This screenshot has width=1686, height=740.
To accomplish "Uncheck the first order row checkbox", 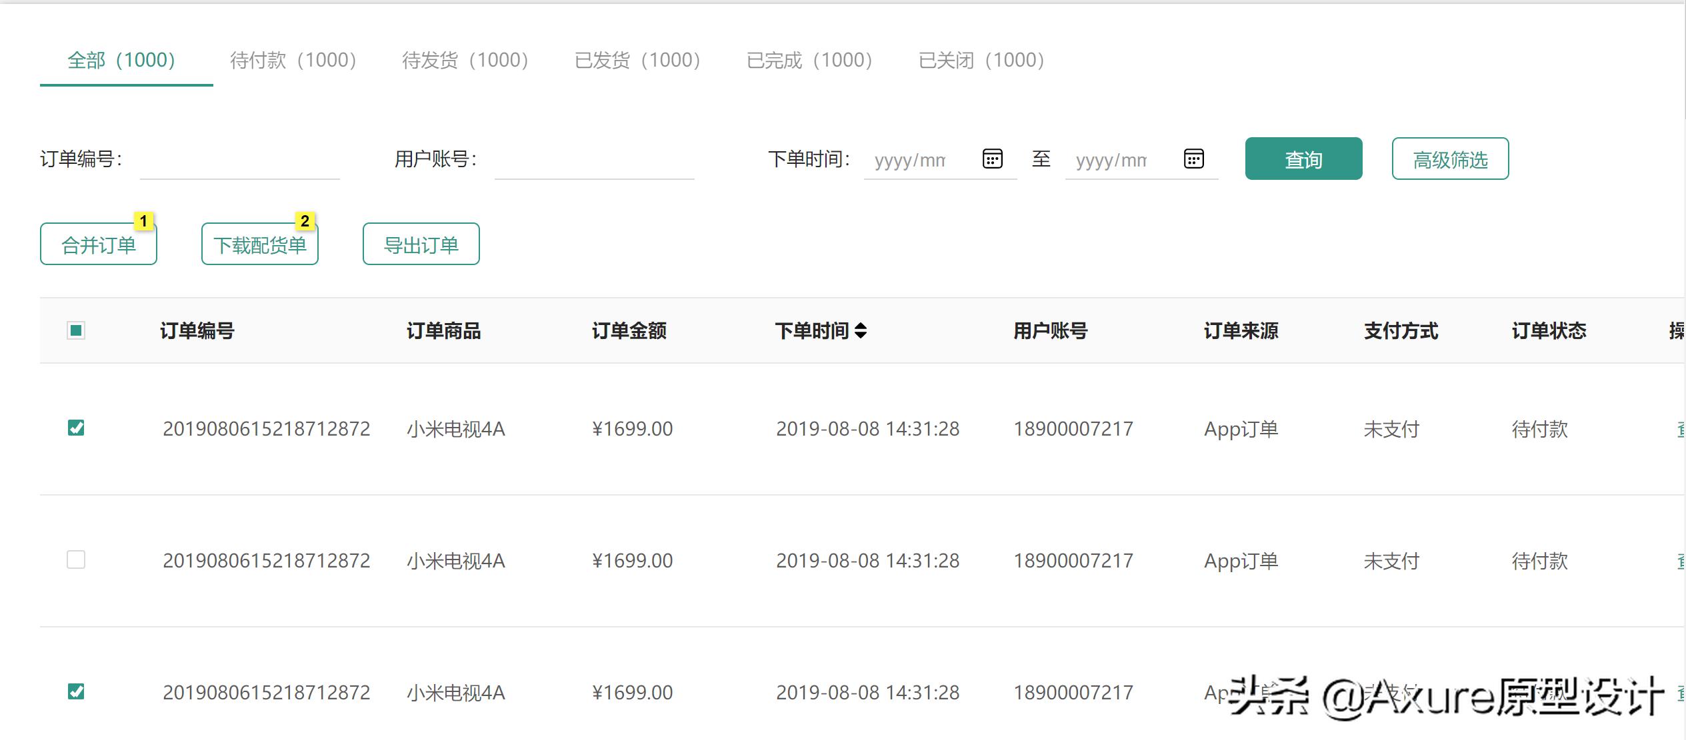I will [75, 429].
